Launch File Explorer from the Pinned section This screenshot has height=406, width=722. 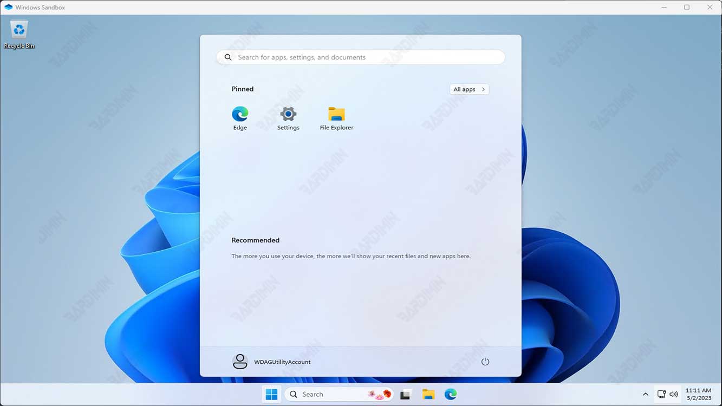point(336,119)
